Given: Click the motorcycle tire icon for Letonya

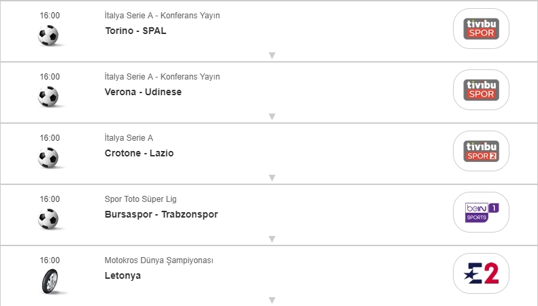Looking at the screenshot, I should tap(49, 281).
